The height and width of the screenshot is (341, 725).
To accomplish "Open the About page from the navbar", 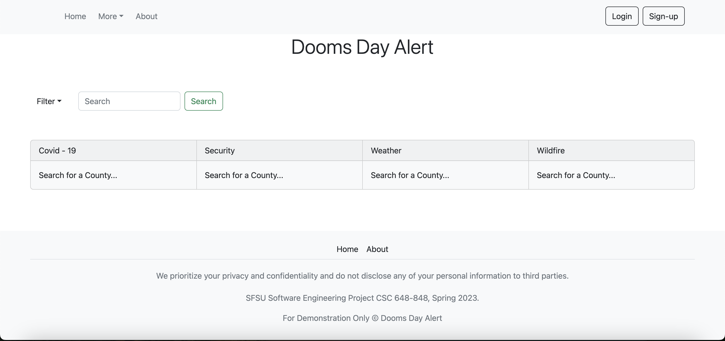I will click(146, 16).
